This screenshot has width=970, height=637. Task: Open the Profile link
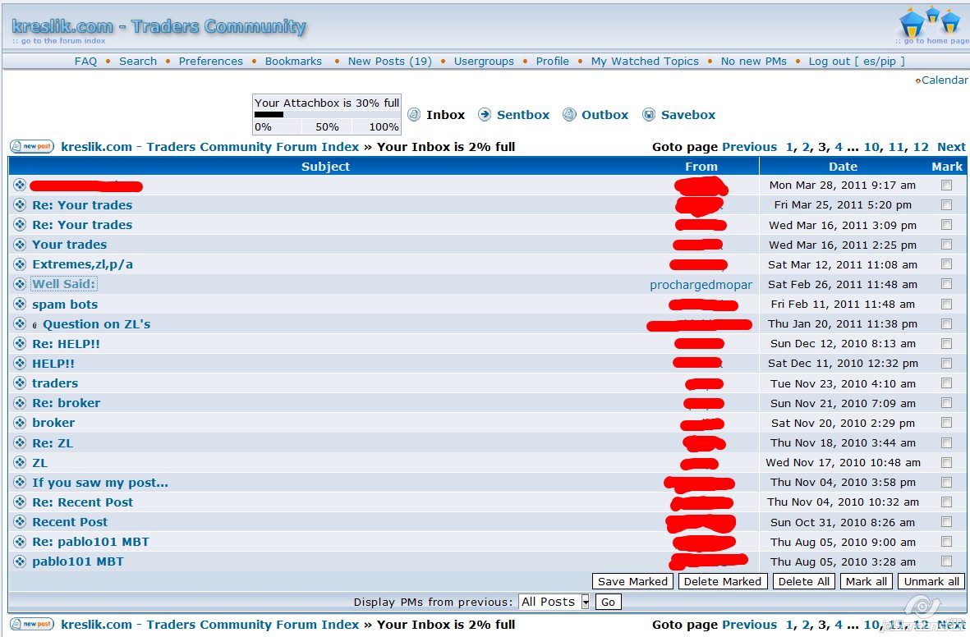[x=553, y=62]
